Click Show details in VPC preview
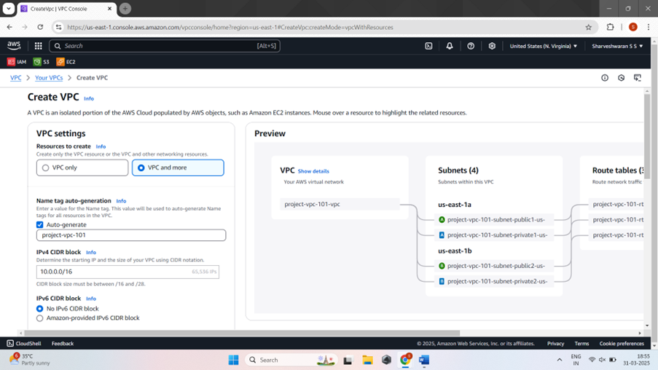The width and height of the screenshot is (658, 370). pyautogui.click(x=313, y=171)
